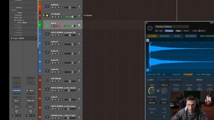Click the blue zone marker below waveform

click(147, 70)
